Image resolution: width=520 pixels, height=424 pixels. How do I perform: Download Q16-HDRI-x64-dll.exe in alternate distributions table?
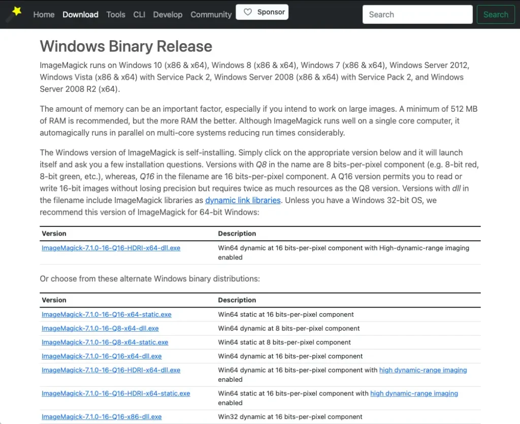[111, 370]
